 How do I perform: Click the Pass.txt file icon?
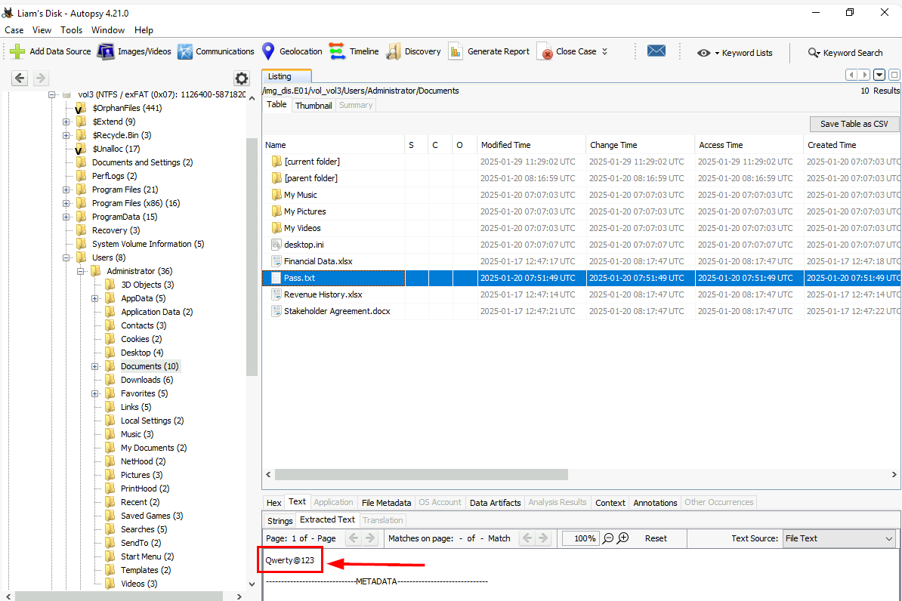(276, 278)
